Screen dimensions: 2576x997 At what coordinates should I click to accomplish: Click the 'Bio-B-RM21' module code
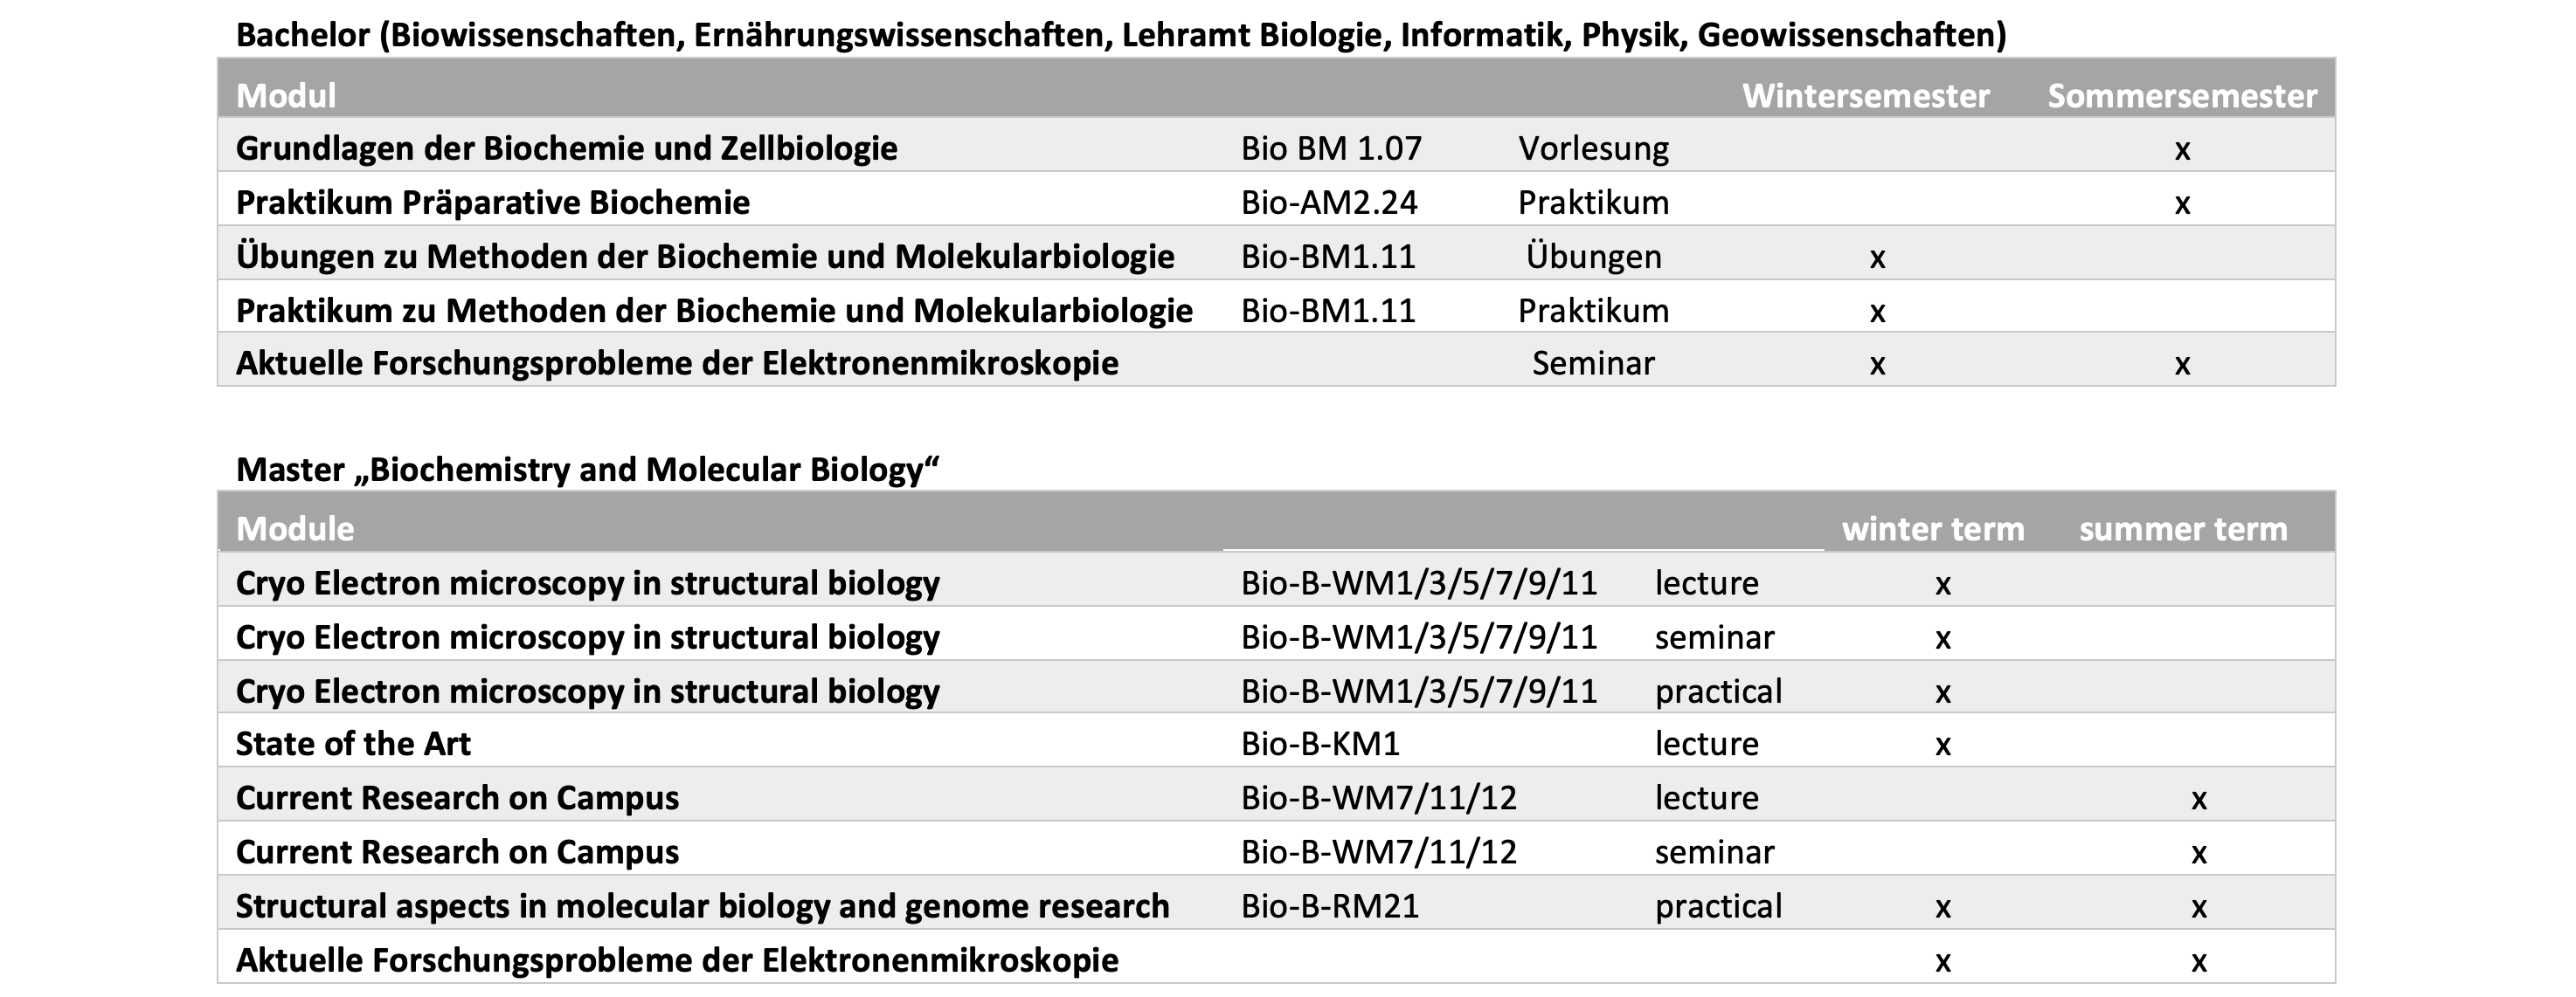[1329, 906]
